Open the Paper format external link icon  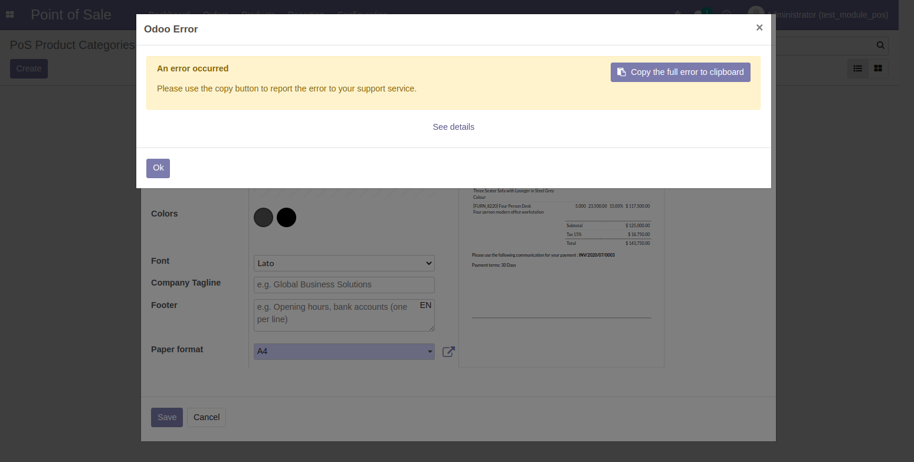[448, 352]
